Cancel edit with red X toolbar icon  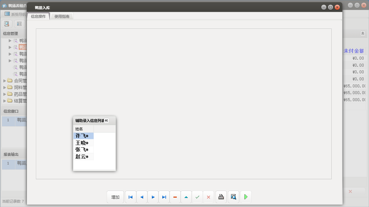tap(208, 197)
